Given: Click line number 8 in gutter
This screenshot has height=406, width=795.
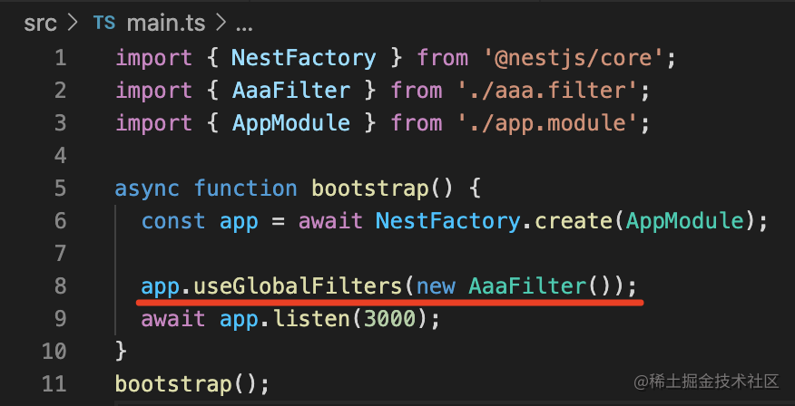Looking at the screenshot, I should (60, 286).
